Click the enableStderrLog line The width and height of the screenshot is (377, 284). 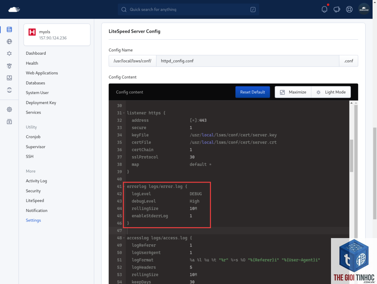(162, 216)
